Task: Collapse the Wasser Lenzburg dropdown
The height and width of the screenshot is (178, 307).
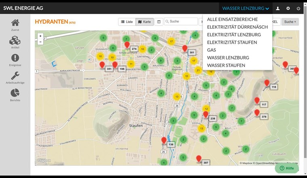Action: tap(245, 8)
